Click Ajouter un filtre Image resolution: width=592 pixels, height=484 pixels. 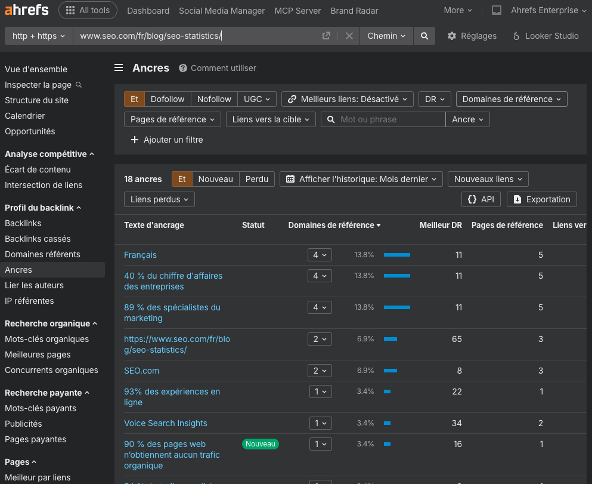(167, 140)
